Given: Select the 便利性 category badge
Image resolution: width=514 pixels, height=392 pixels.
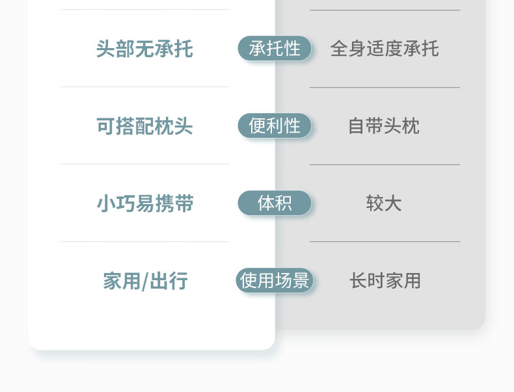Looking at the screenshot, I should click(x=275, y=126).
